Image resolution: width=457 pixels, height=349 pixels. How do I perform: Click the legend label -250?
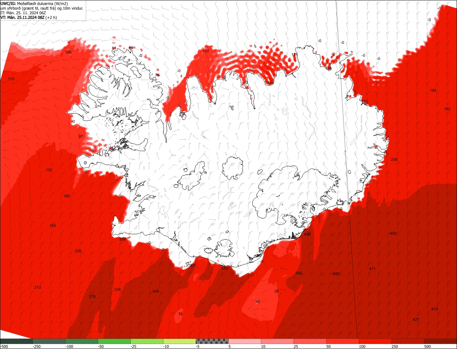click(36, 347)
